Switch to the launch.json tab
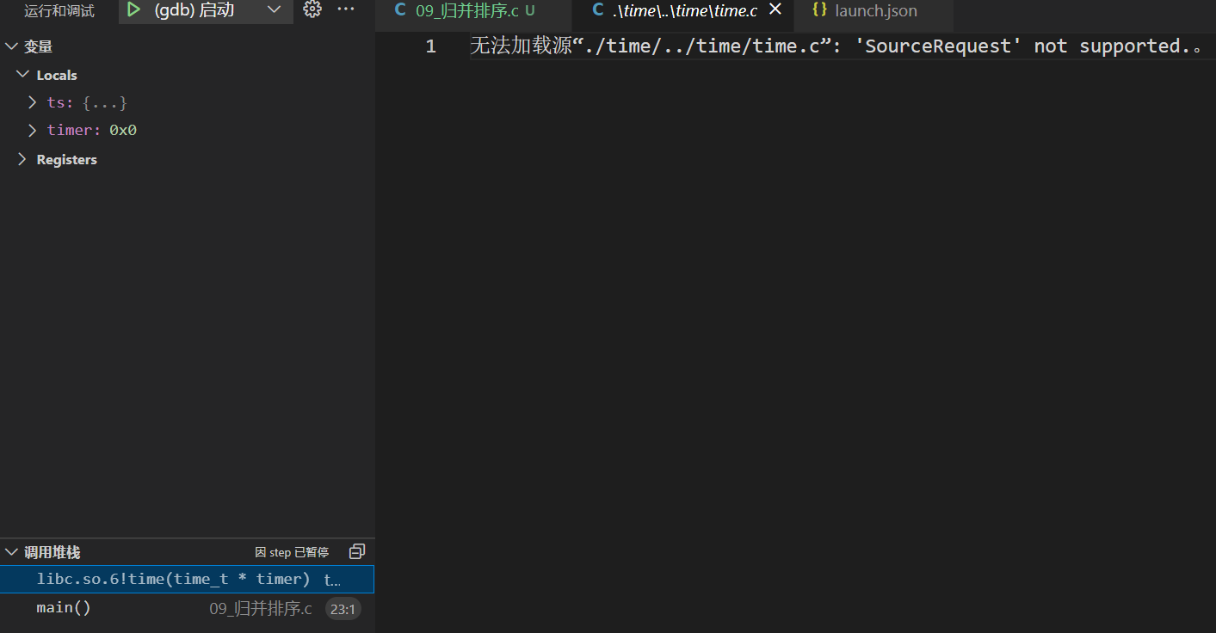The width and height of the screenshot is (1216, 633). click(875, 11)
